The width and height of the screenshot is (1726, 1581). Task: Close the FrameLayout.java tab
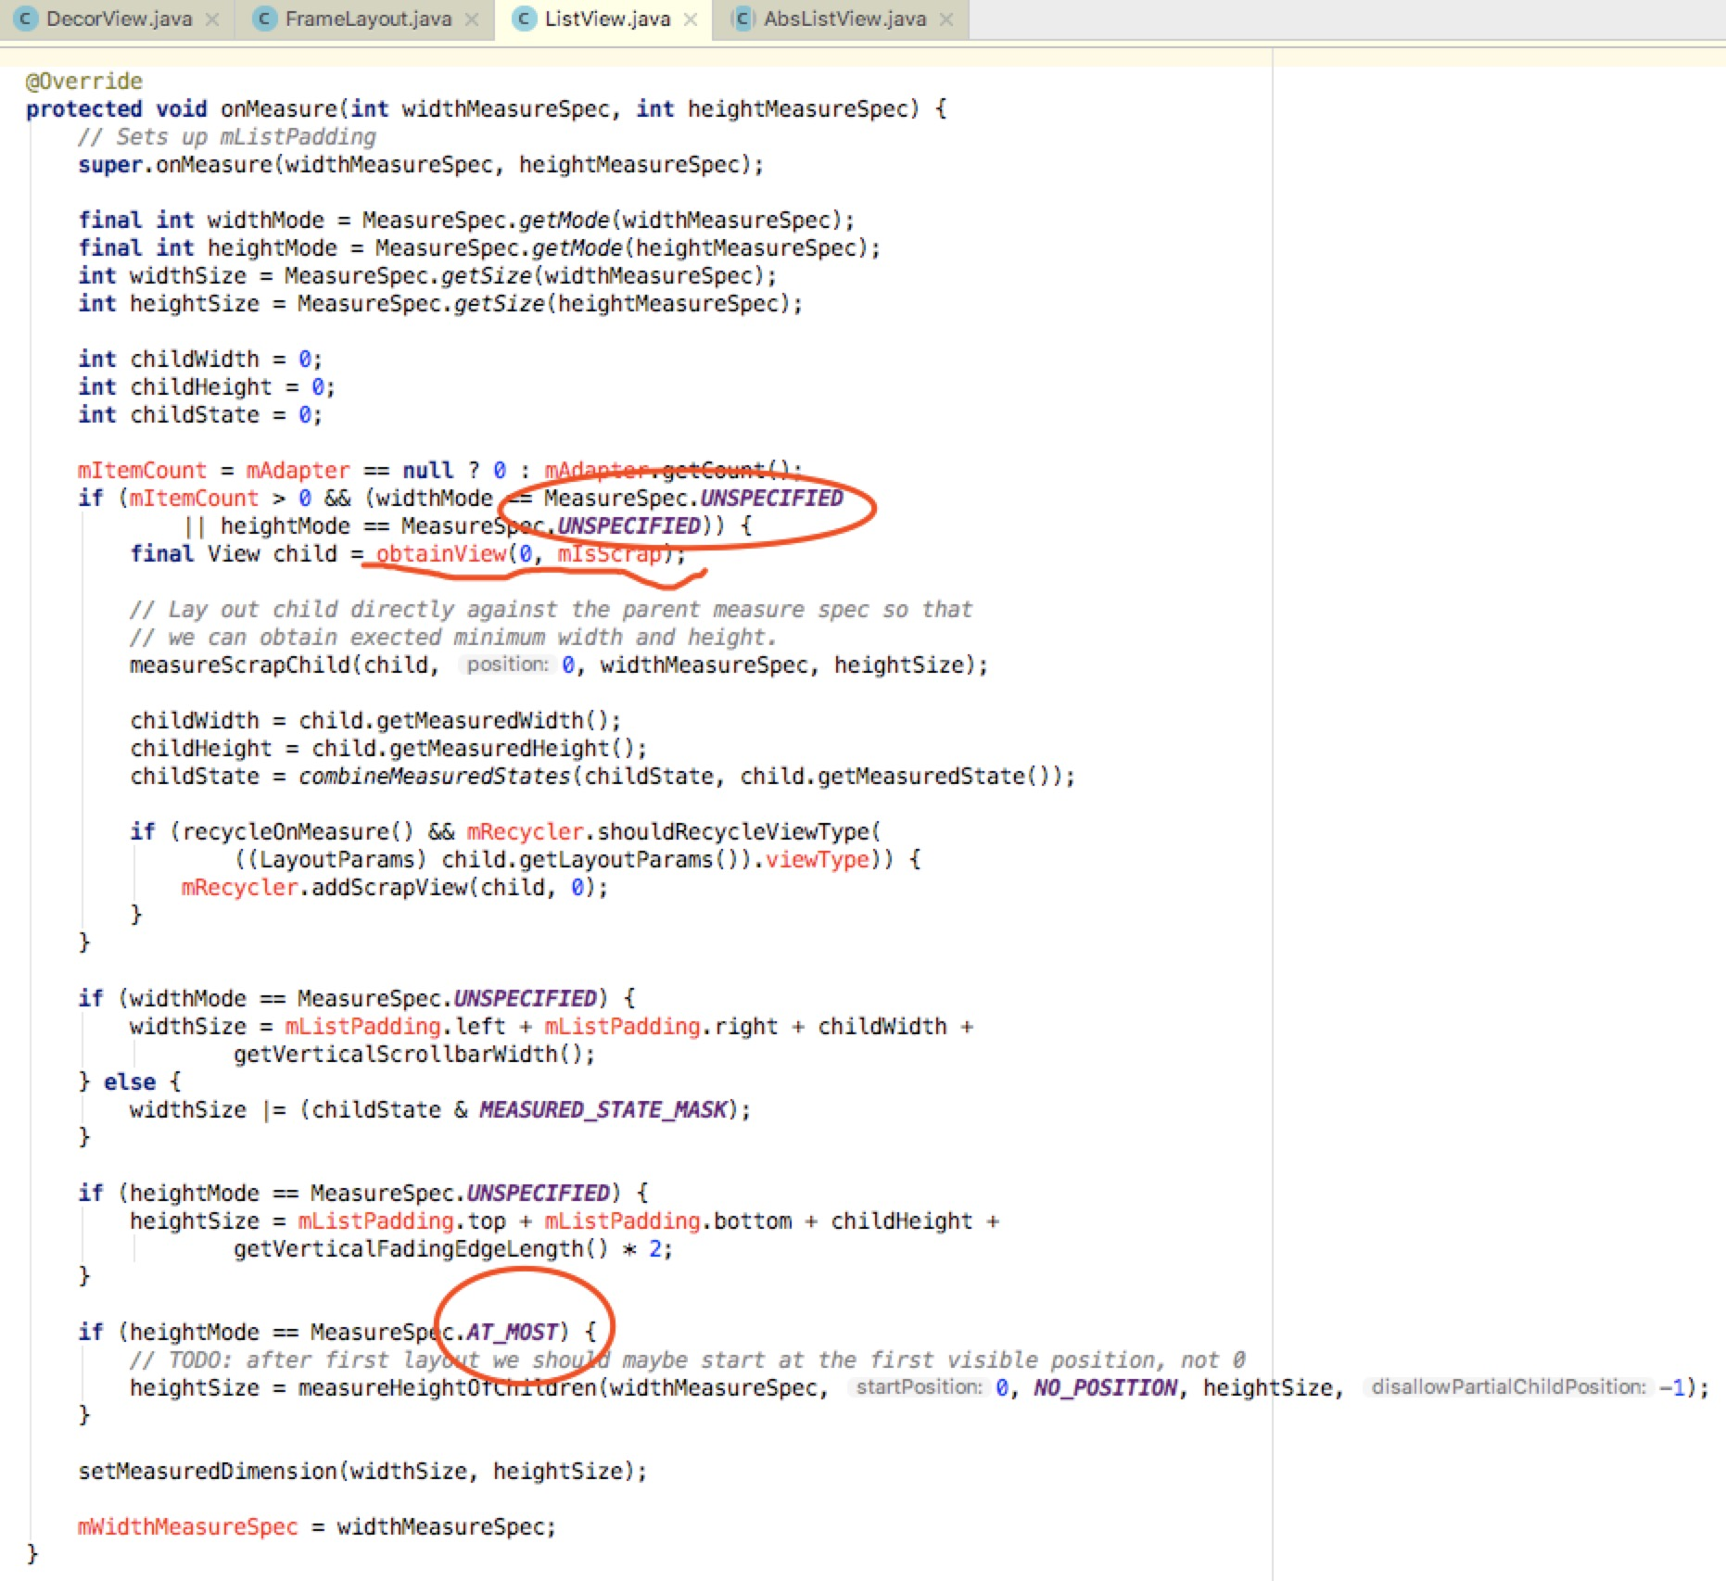coord(472,19)
